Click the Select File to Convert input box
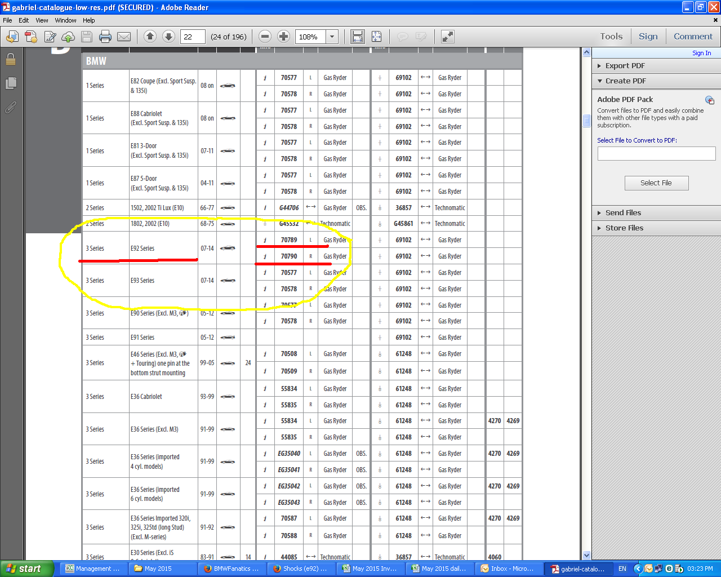This screenshot has width=721, height=577. pos(656,153)
